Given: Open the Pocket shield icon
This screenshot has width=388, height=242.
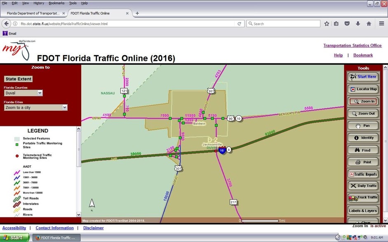Looking at the screenshot, I should tap(347, 24).
